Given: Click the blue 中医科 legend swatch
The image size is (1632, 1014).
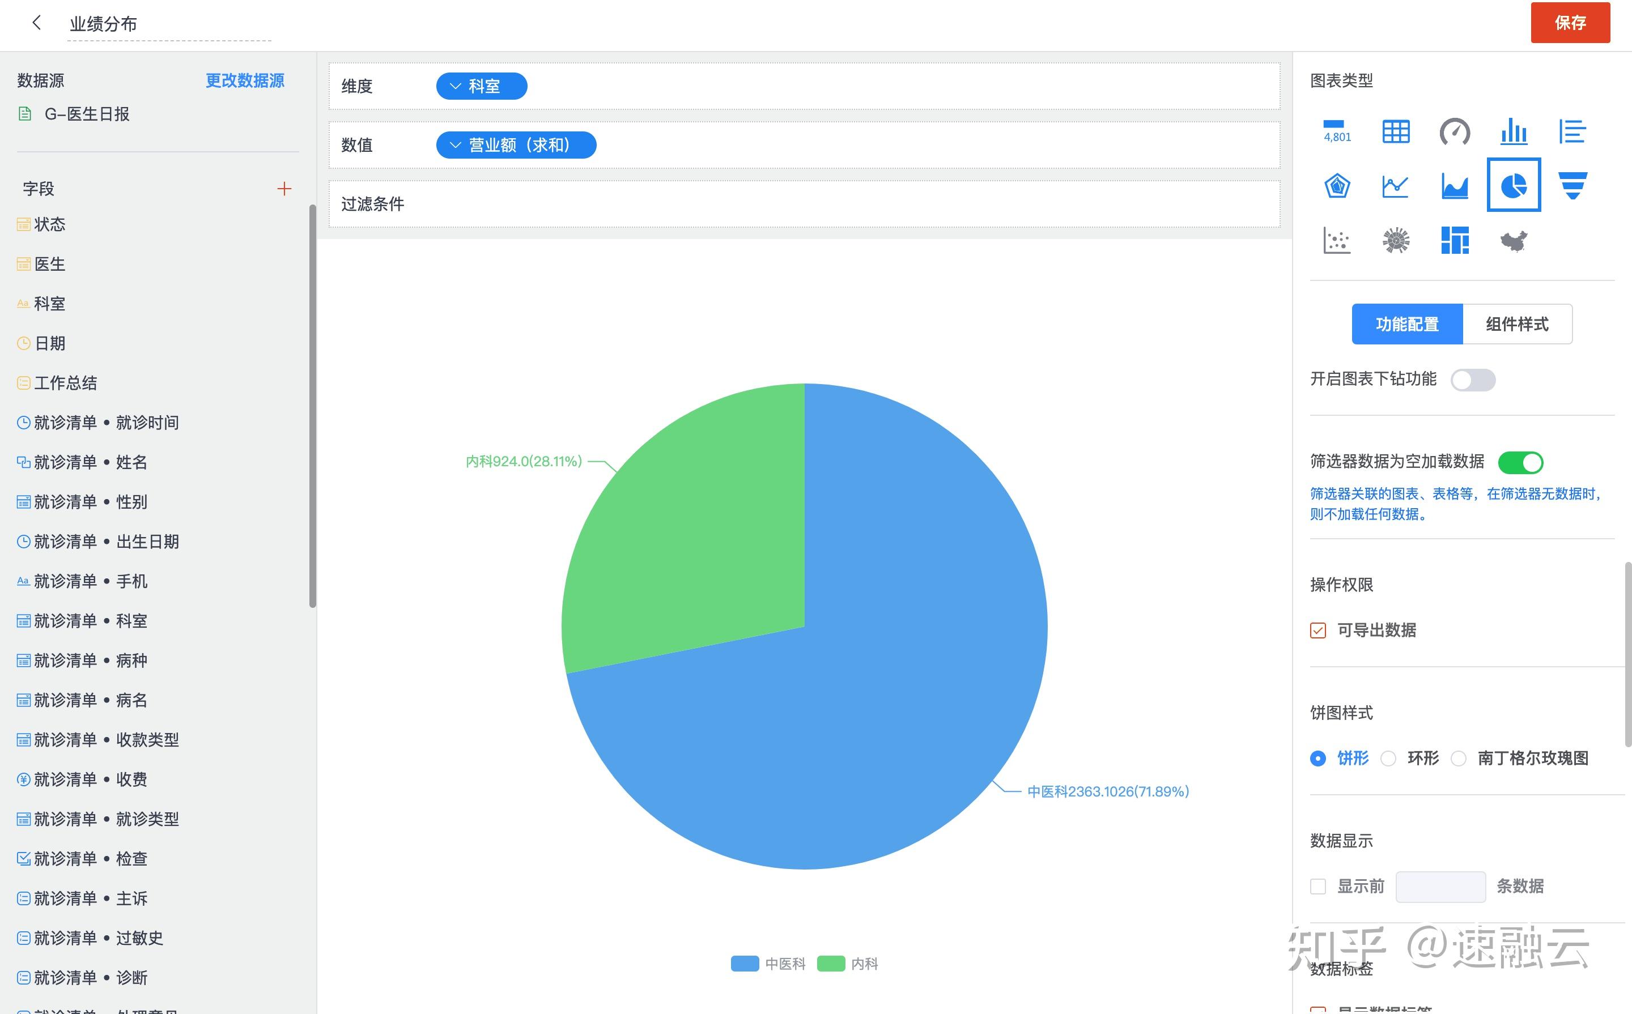Looking at the screenshot, I should pos(745,964).
